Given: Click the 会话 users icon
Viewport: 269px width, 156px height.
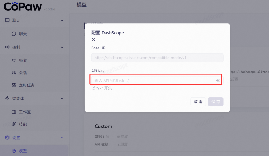Looking at the screenshot, I should [14, 73].
